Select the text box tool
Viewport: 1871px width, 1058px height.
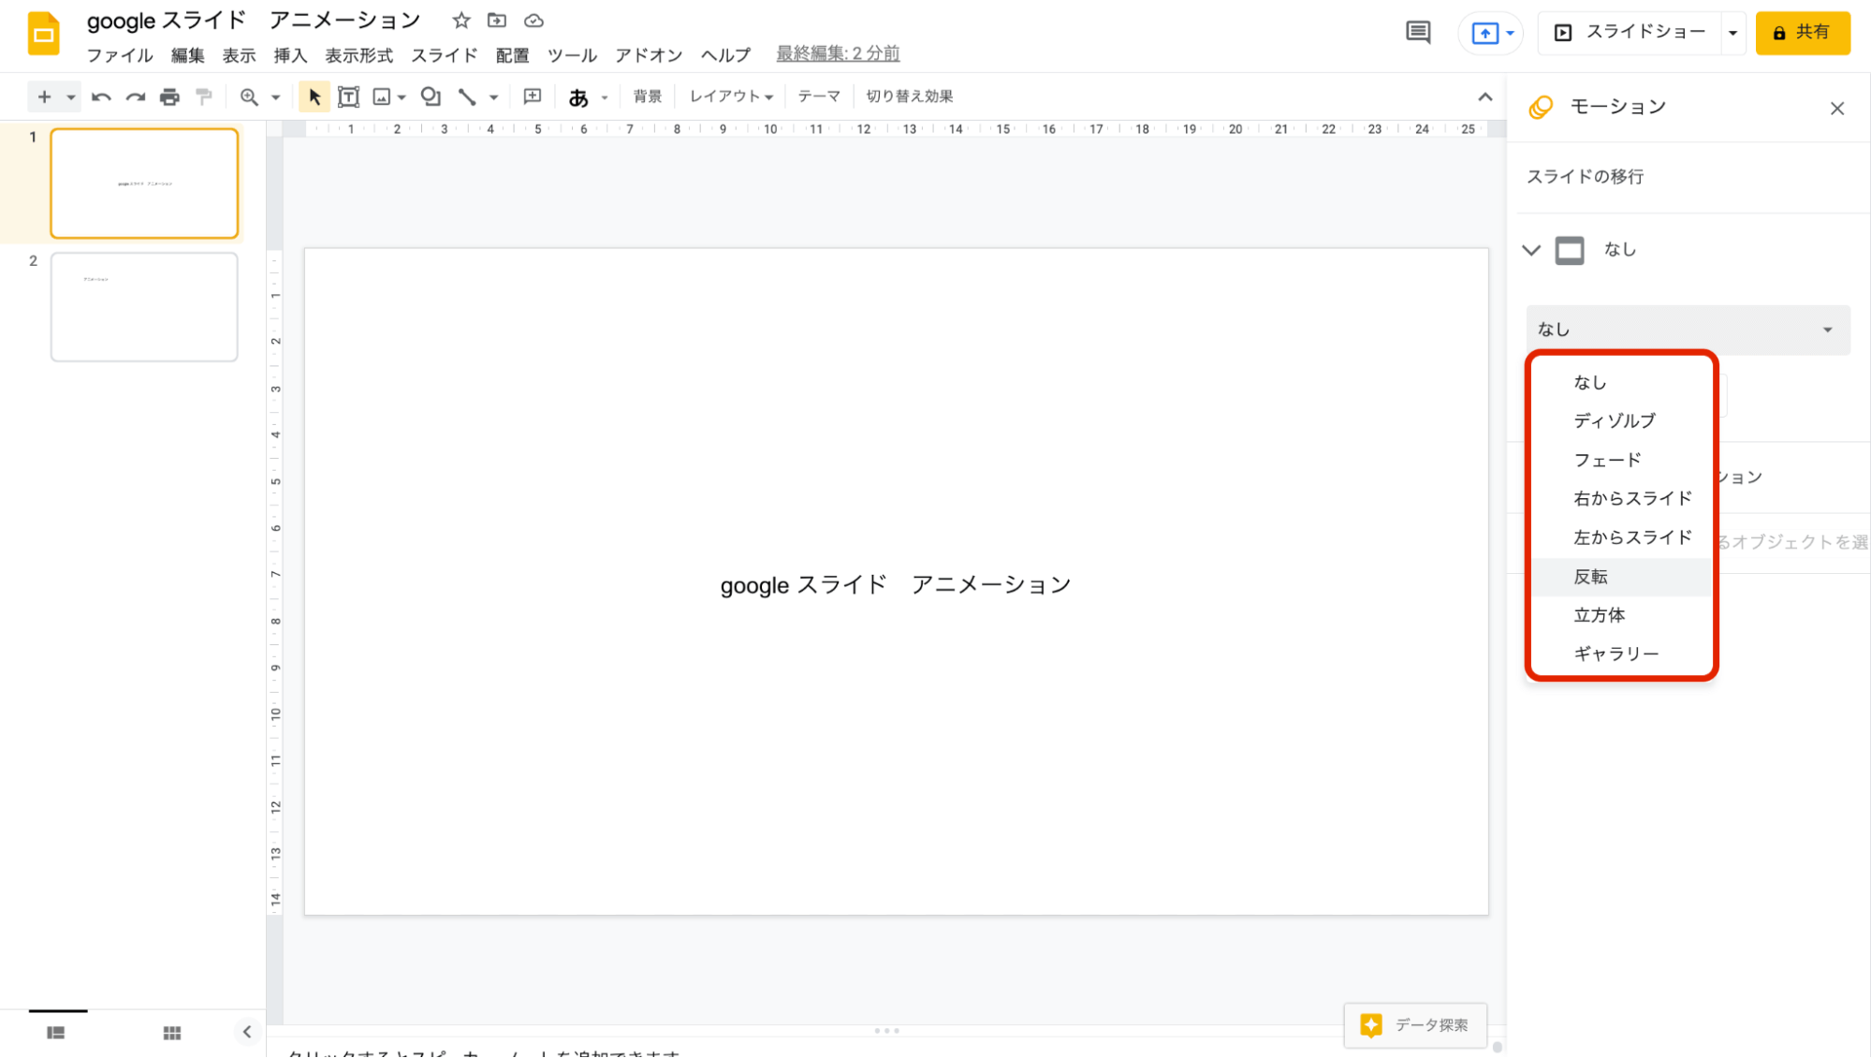pyautogui.click(x=348, y=96)
